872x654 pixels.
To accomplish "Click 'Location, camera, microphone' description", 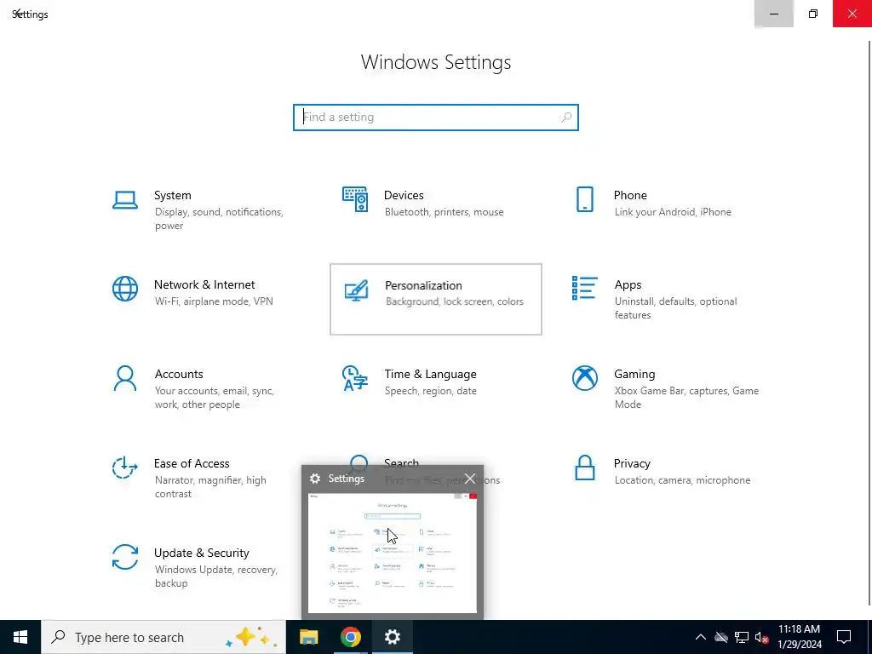I will (x=682, y=480).
